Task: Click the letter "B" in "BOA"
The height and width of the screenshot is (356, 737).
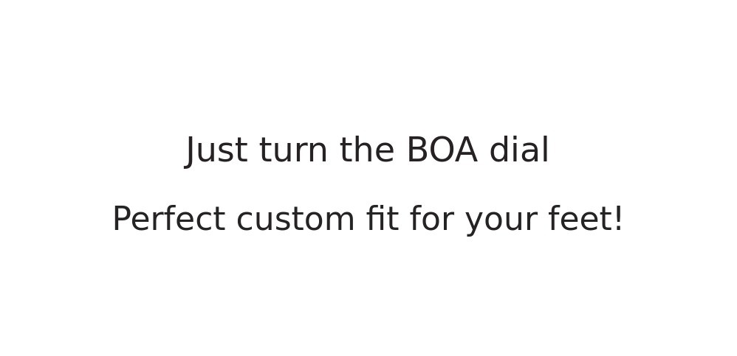Action: (417, 151)
